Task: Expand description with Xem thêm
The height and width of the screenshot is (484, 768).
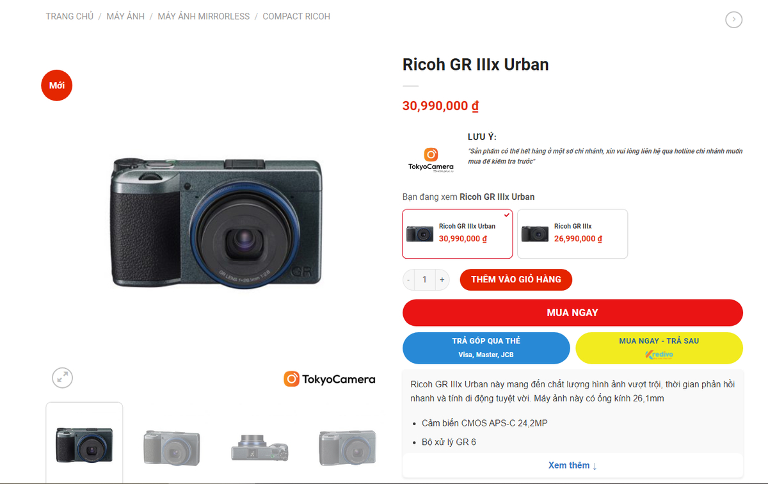Action: pos(573,465)
